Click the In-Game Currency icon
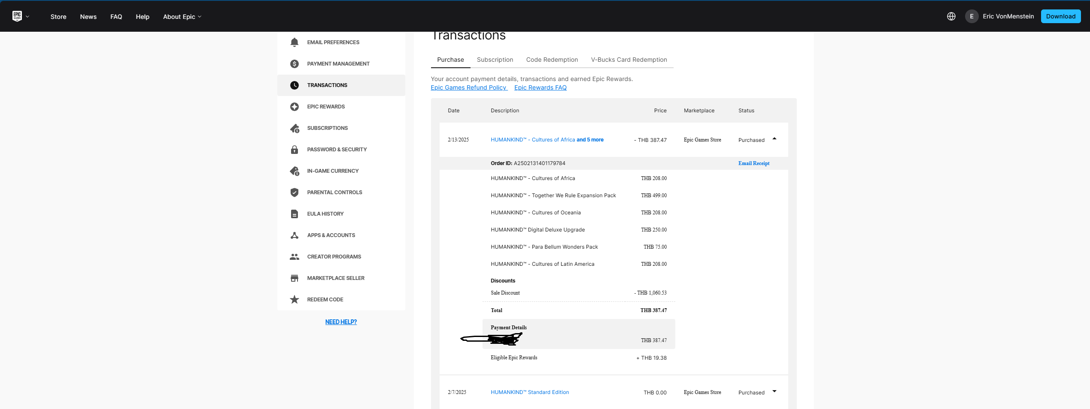 click(295, 171)
